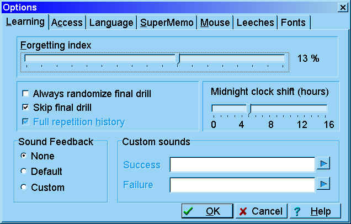Go to the SuperMemo tab
The image size is (351, 224).
point(167,23)
